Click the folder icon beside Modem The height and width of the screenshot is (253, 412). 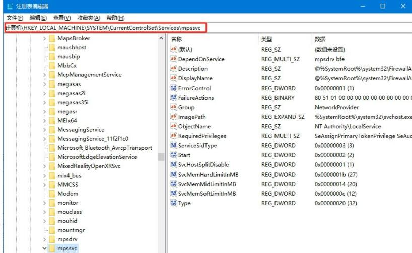52,194
